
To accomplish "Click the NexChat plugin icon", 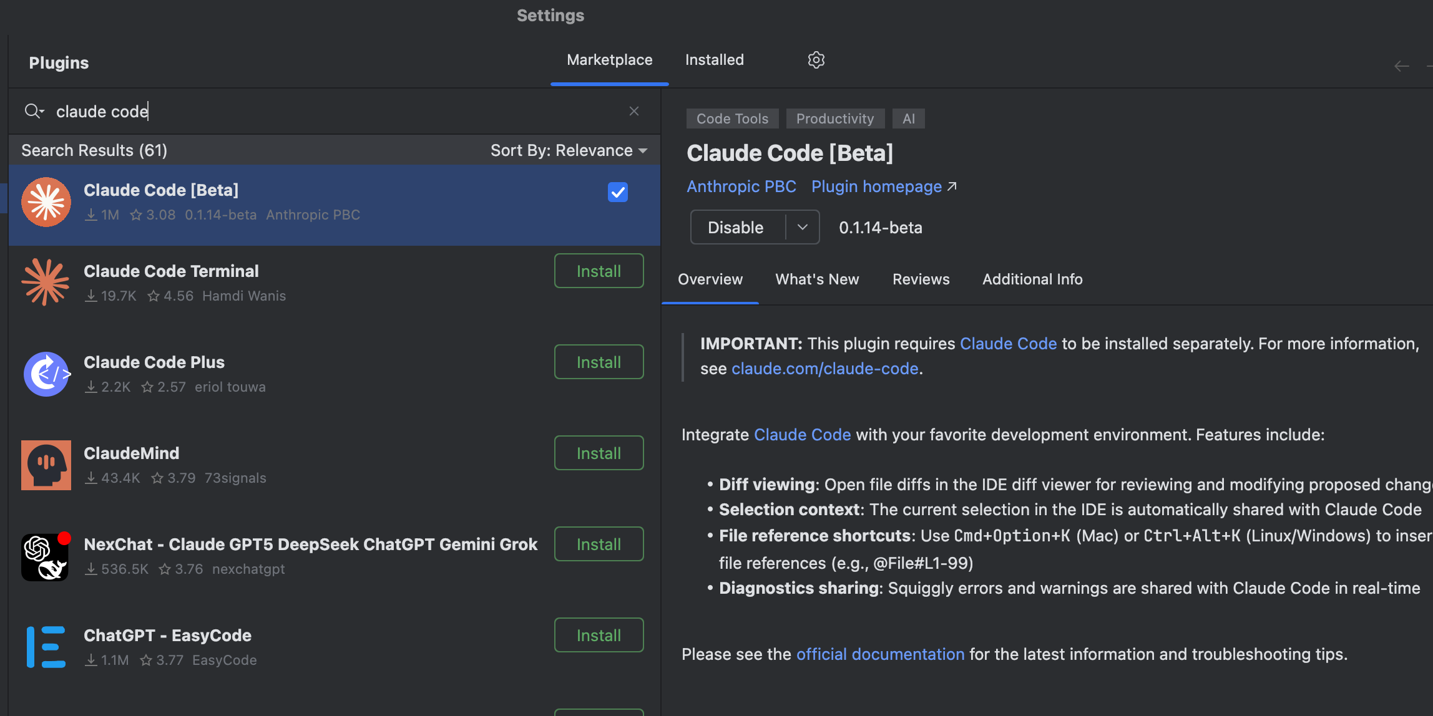I will click(46, 556).
